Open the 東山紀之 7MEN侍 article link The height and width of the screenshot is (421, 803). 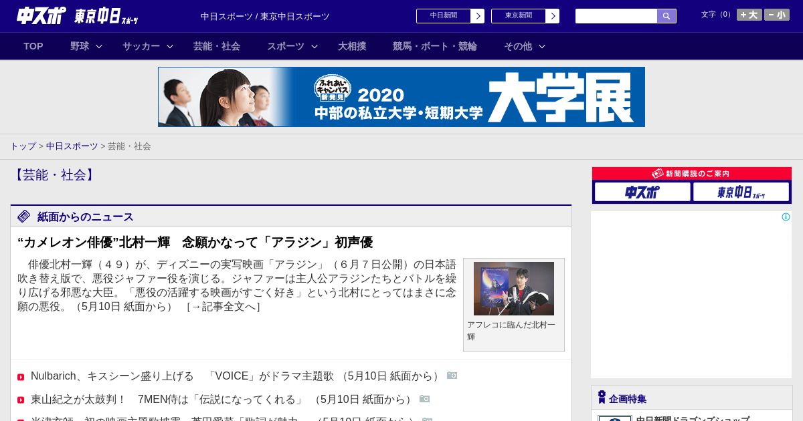tap(223, 399)
